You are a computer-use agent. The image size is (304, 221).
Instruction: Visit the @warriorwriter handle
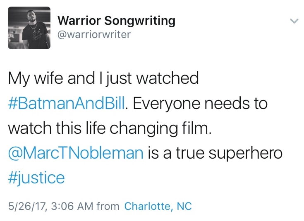[94, 34]
